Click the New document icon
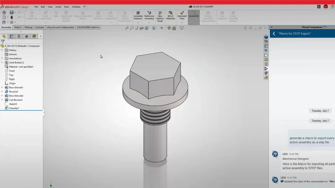The height and width of the screenshot is (188, 335). pos(4,17)
